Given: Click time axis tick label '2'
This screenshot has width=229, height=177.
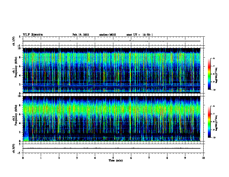Looking at the screenshot, I should click(x=59, y=158).
